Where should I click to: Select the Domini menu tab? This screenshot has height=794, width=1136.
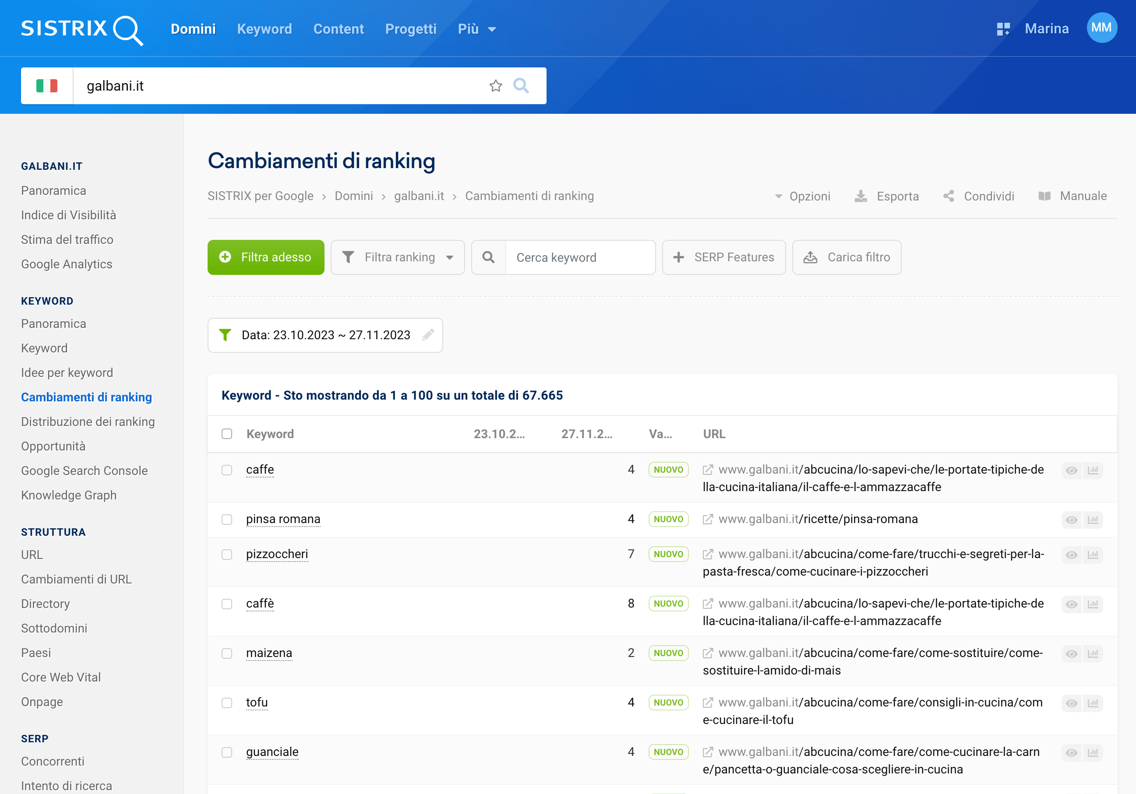click(192, 28)
